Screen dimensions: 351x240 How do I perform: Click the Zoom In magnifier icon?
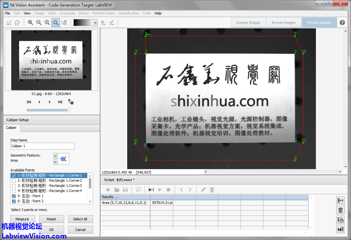click(30, 23)
